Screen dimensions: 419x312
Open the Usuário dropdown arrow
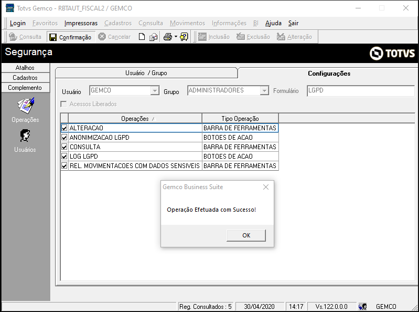point(155,91)
